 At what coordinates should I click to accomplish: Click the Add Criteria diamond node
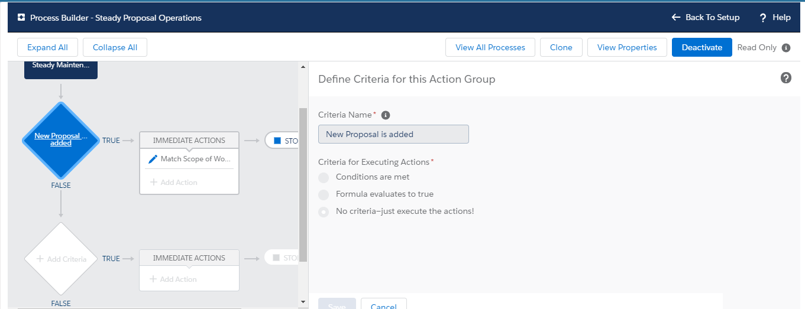[x=61, y=259]
